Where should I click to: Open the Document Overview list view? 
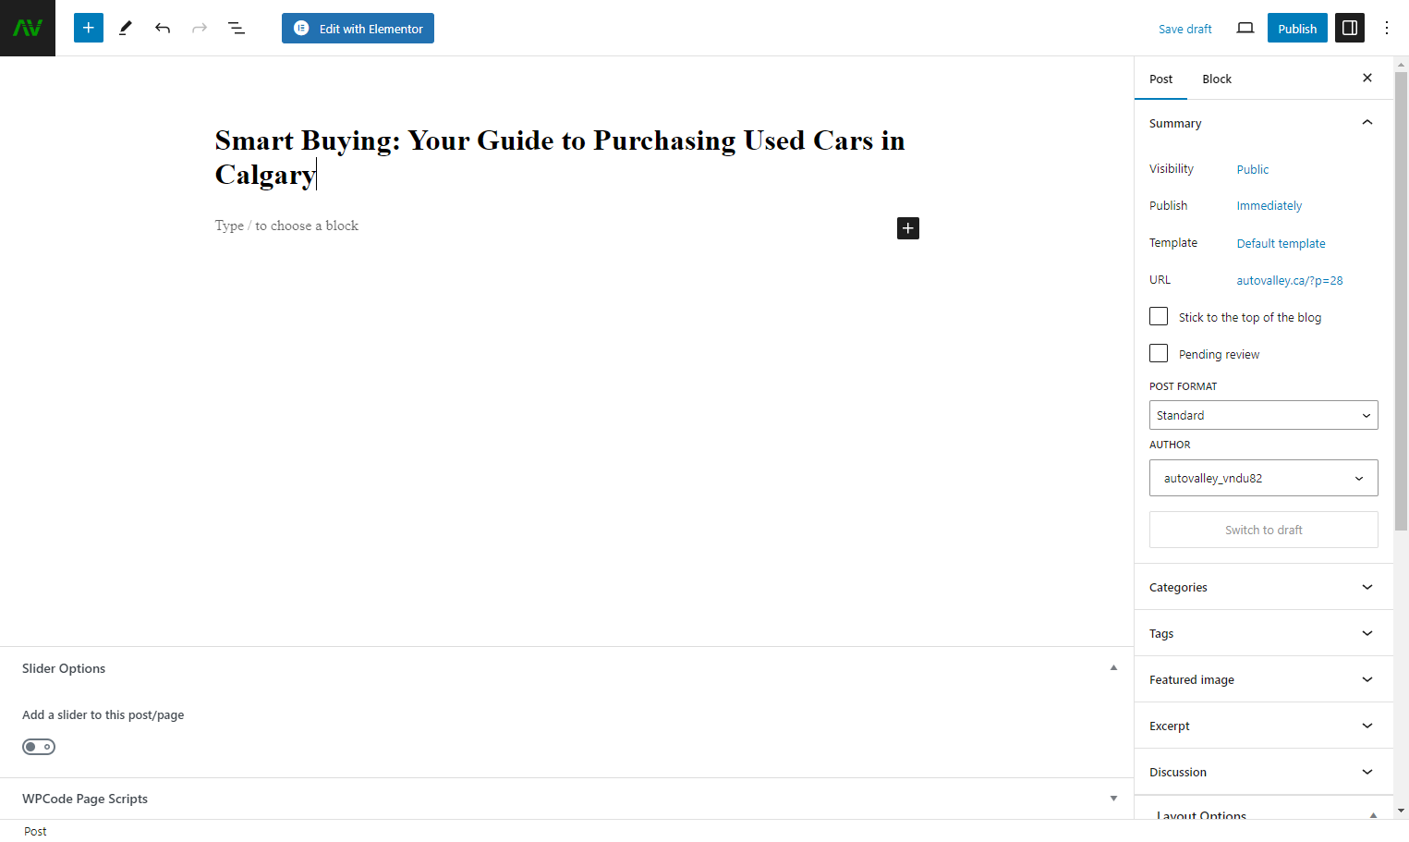tap(237, 28)
